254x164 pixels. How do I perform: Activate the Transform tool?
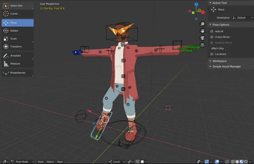(17, 47)
